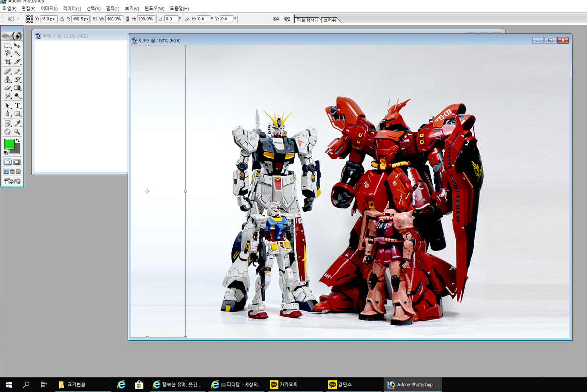This screenshot has height=392, width=587.
Task: Select the Crop tool
Action: 8,62
